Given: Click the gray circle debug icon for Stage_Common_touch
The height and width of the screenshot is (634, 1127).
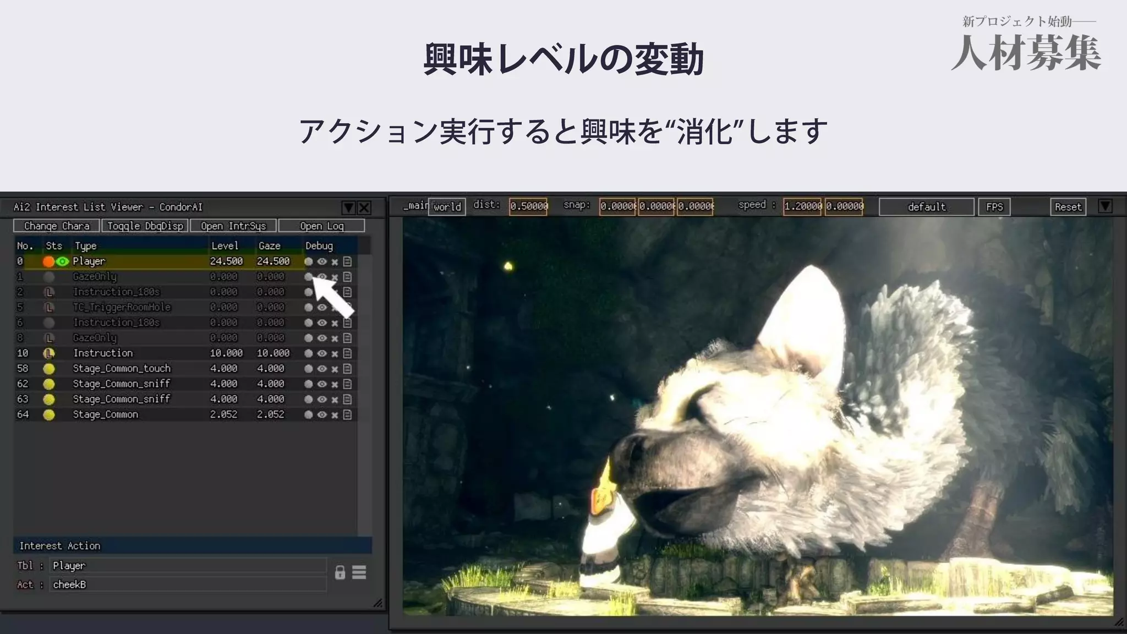Looking at the screenshot, I should (309, 369).
